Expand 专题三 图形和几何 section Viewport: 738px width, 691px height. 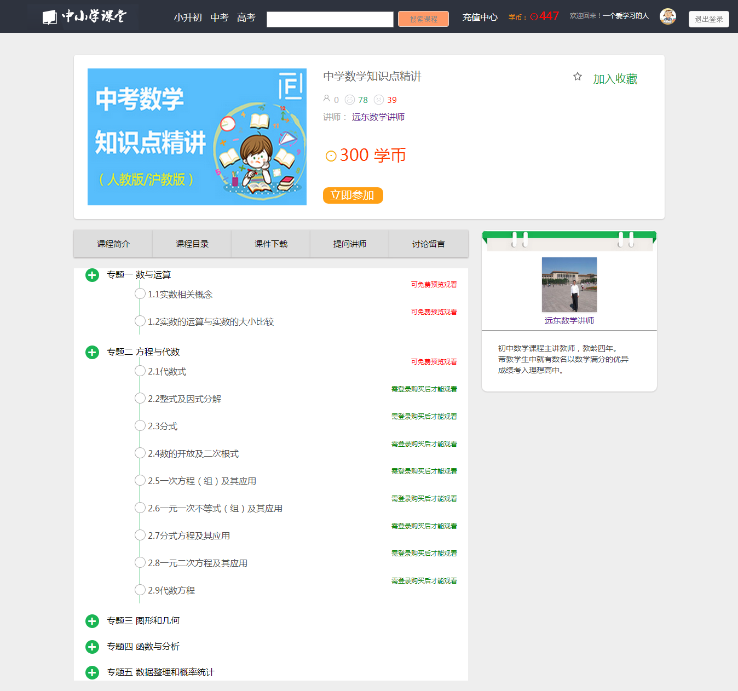92,621
